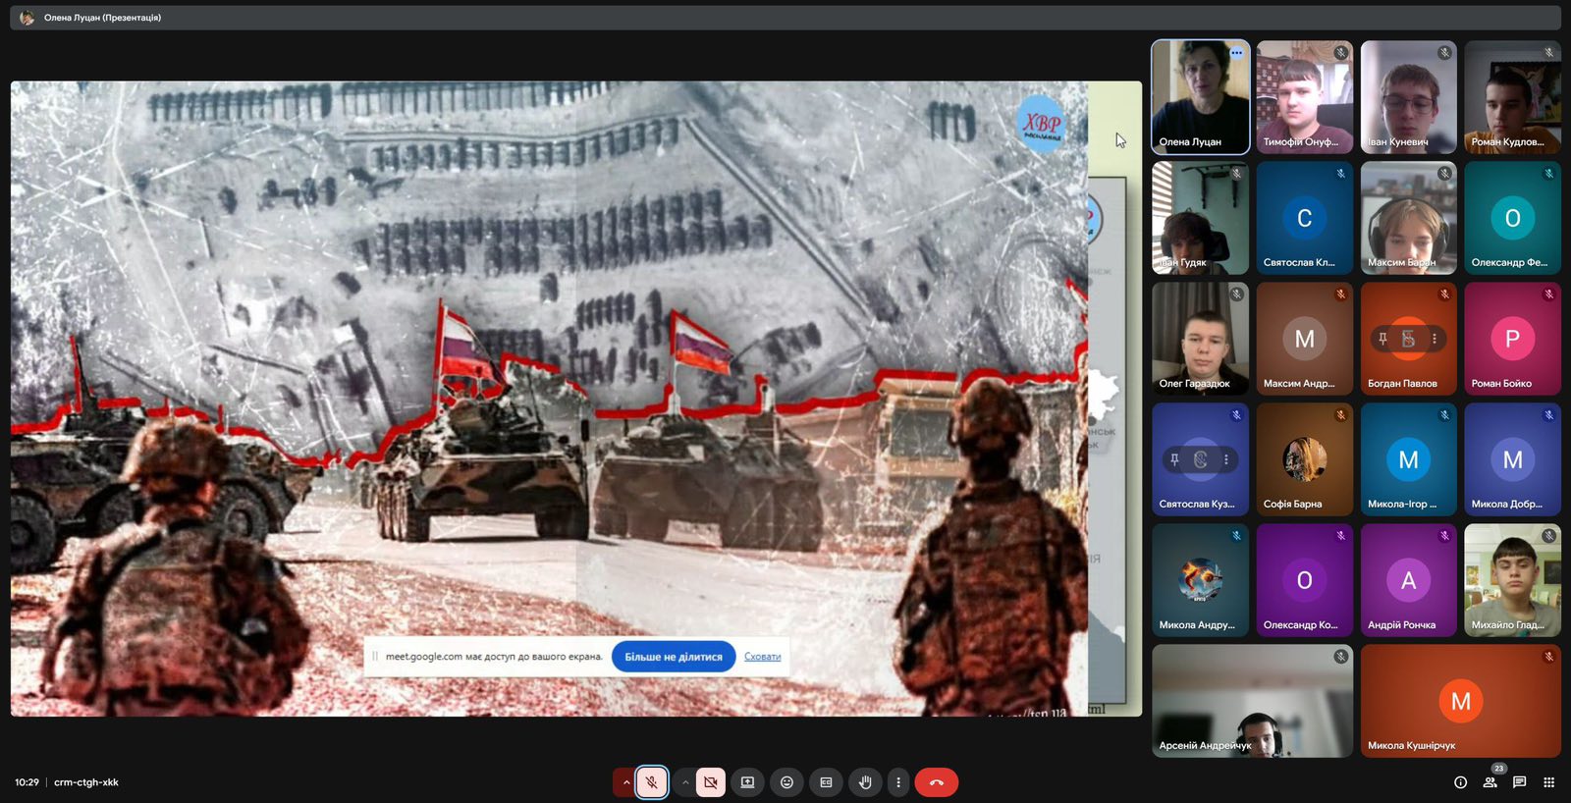Open meeting details info icon
The height and width of the screenshot is (803, 1571).
[x=1460, y=782]
